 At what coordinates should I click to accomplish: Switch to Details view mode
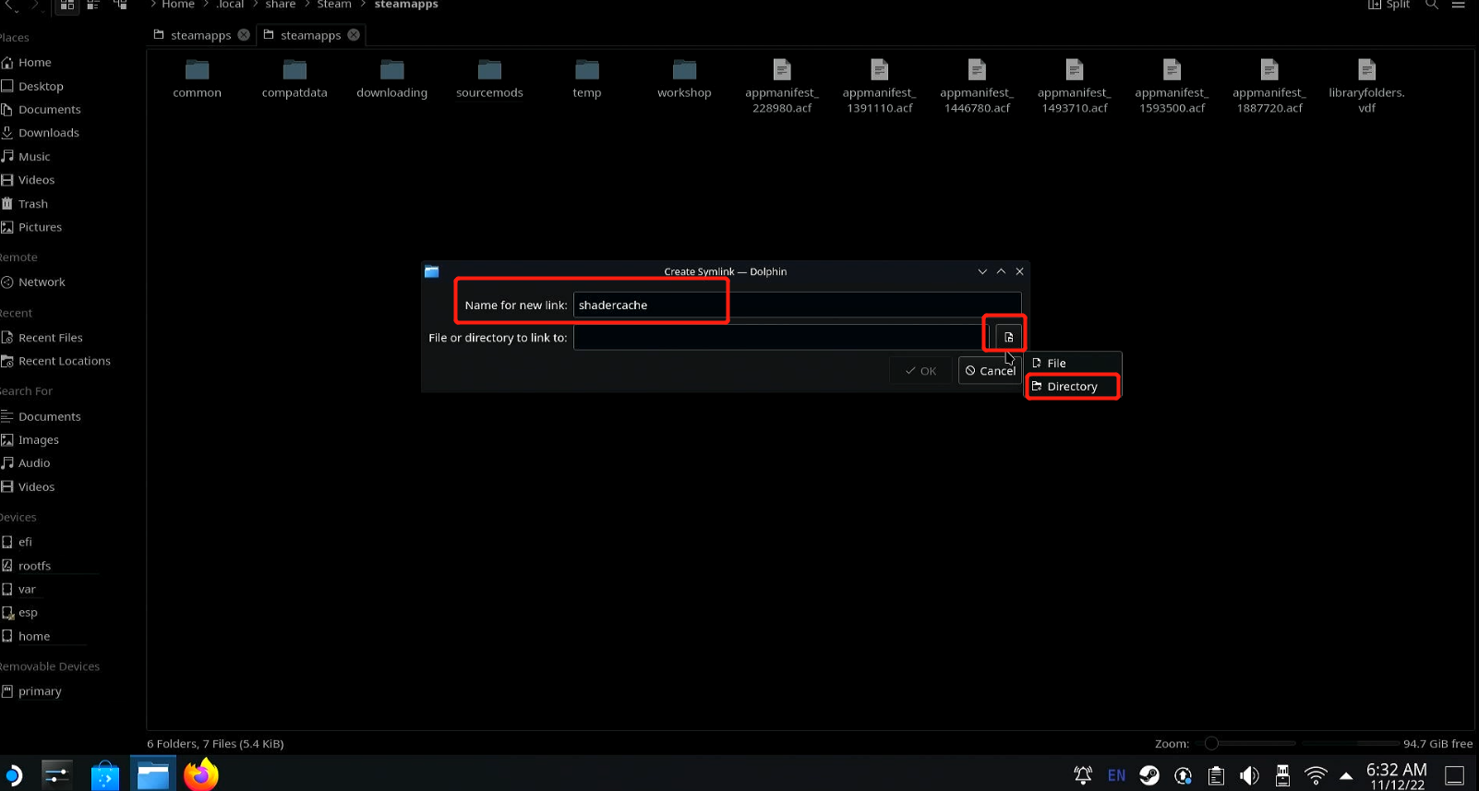click(x=120, y=5)
